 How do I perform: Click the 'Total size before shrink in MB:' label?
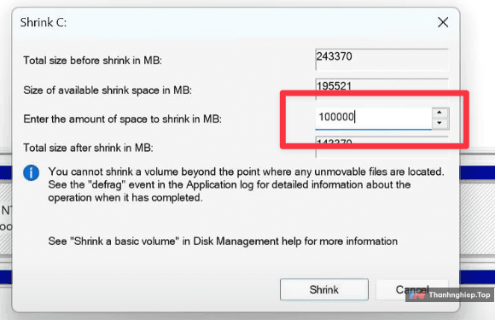[92, 61]
